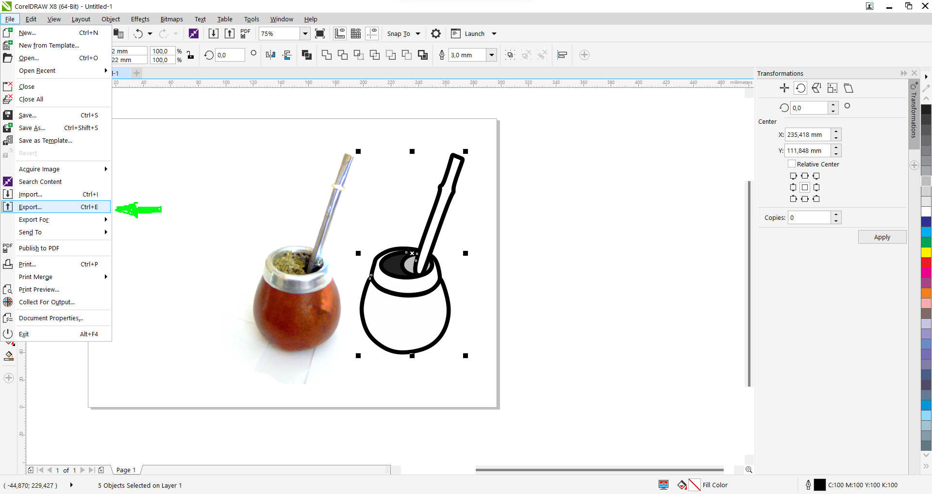Close the Transformations docker

click(x=915, y=73)
